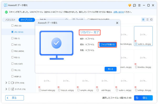The image size is (158, 104).
Task: Click the audio category icon
Action: (x=13, y=89)
